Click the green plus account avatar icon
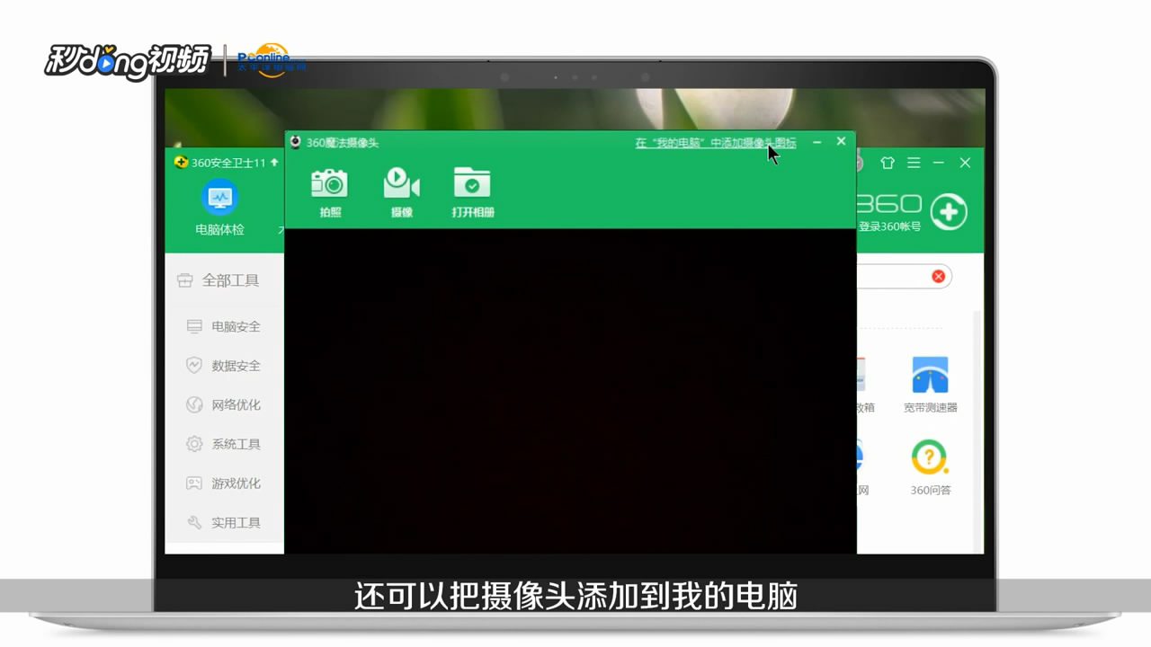Viewport: 1151px width, 647px height. click(x=949, y=212)
